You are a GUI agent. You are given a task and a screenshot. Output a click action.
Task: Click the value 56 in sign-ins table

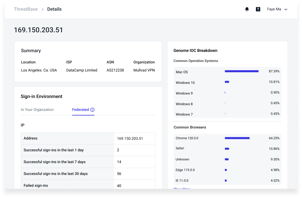pyautogui.click(x=119, y=174)
